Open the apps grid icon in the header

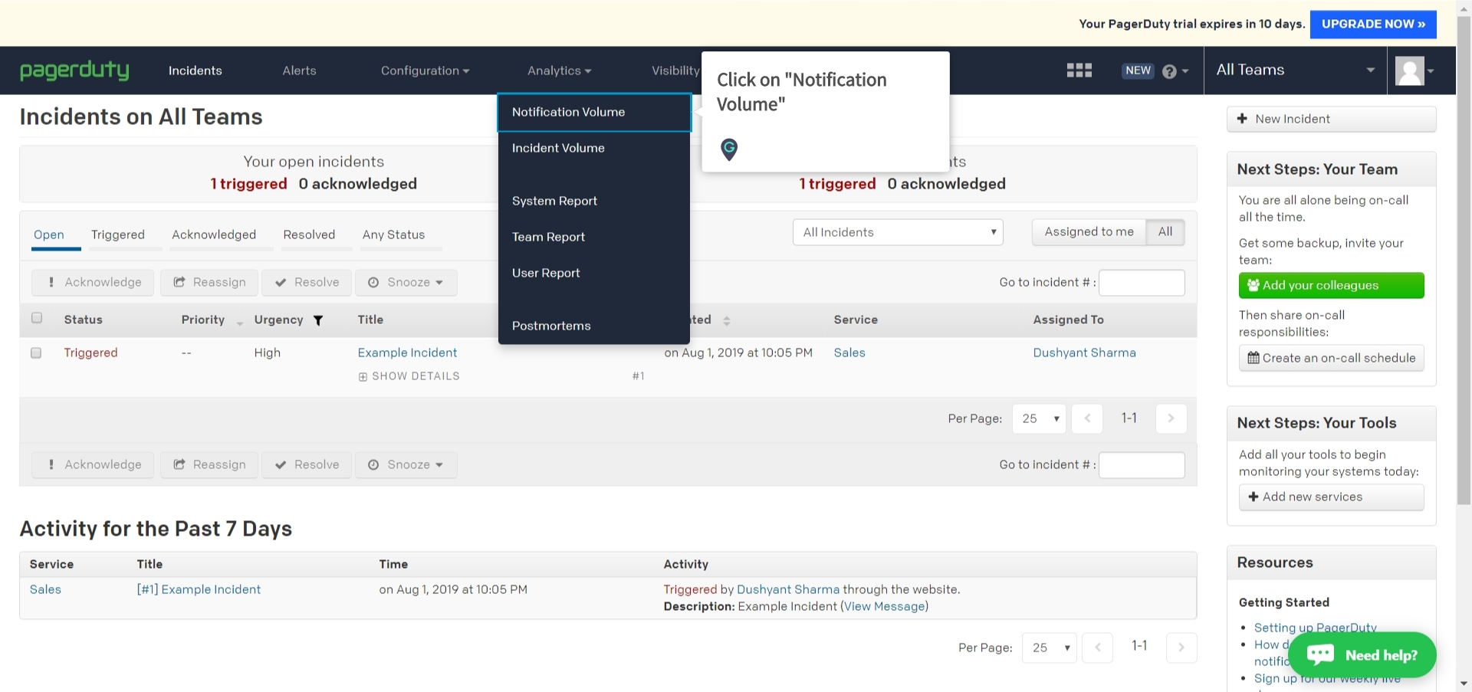point(1078,70)
